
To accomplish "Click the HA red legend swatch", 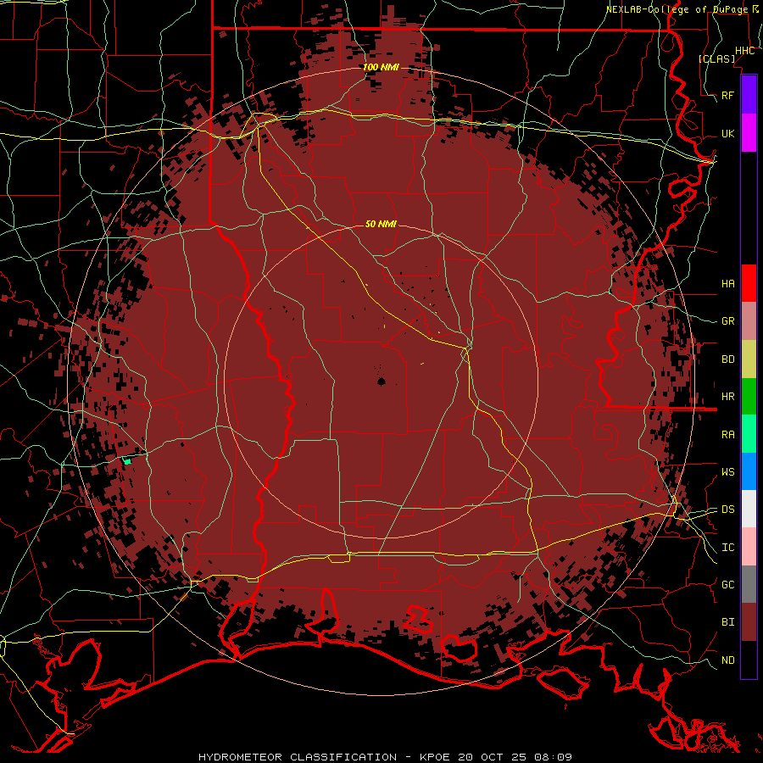I will point(749,283).
